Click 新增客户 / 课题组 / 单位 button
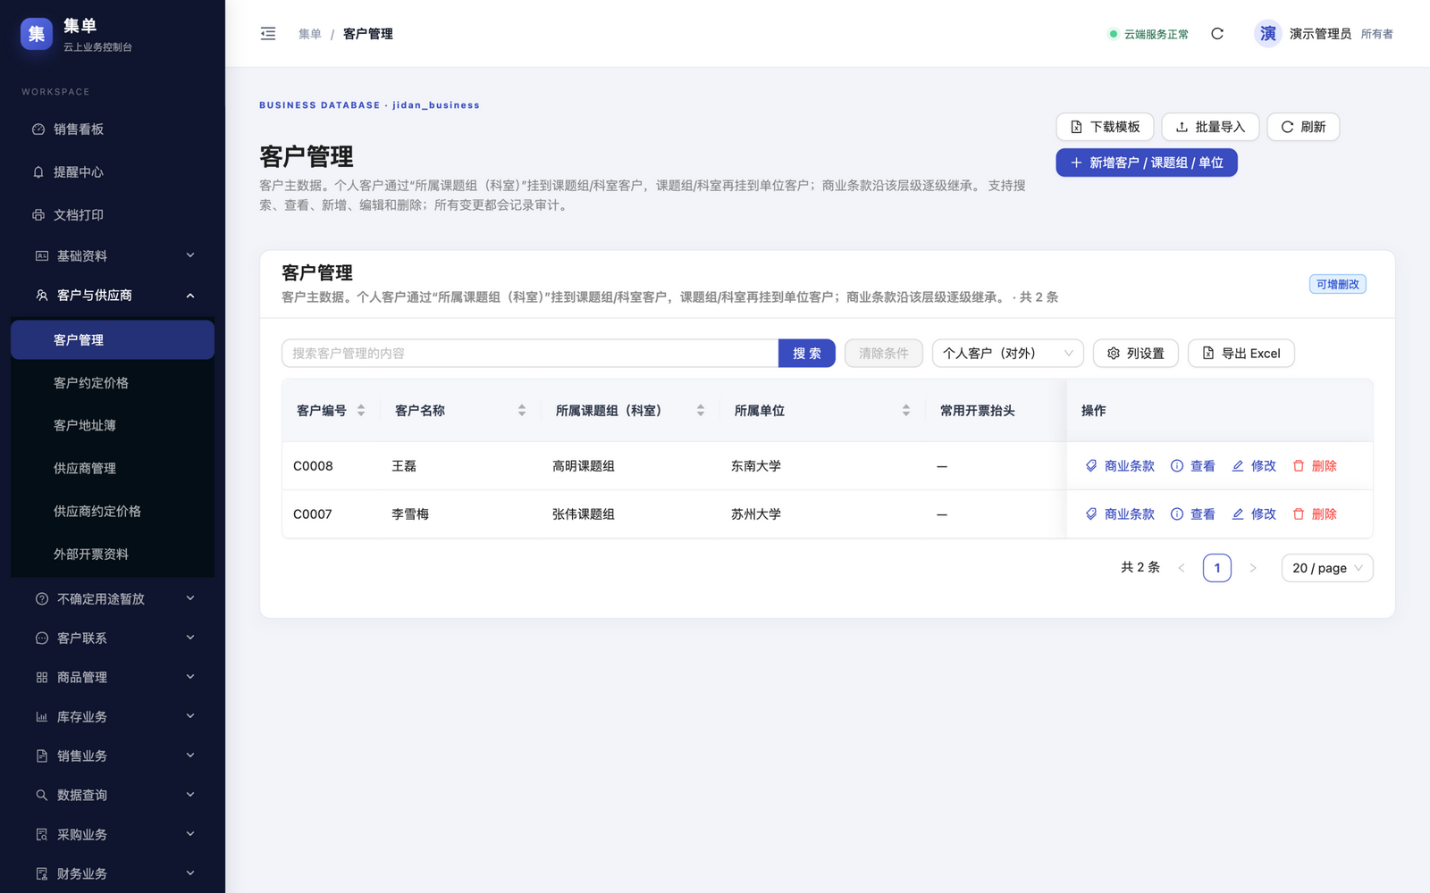1430x893 pixels. [x=1147, y=163]
